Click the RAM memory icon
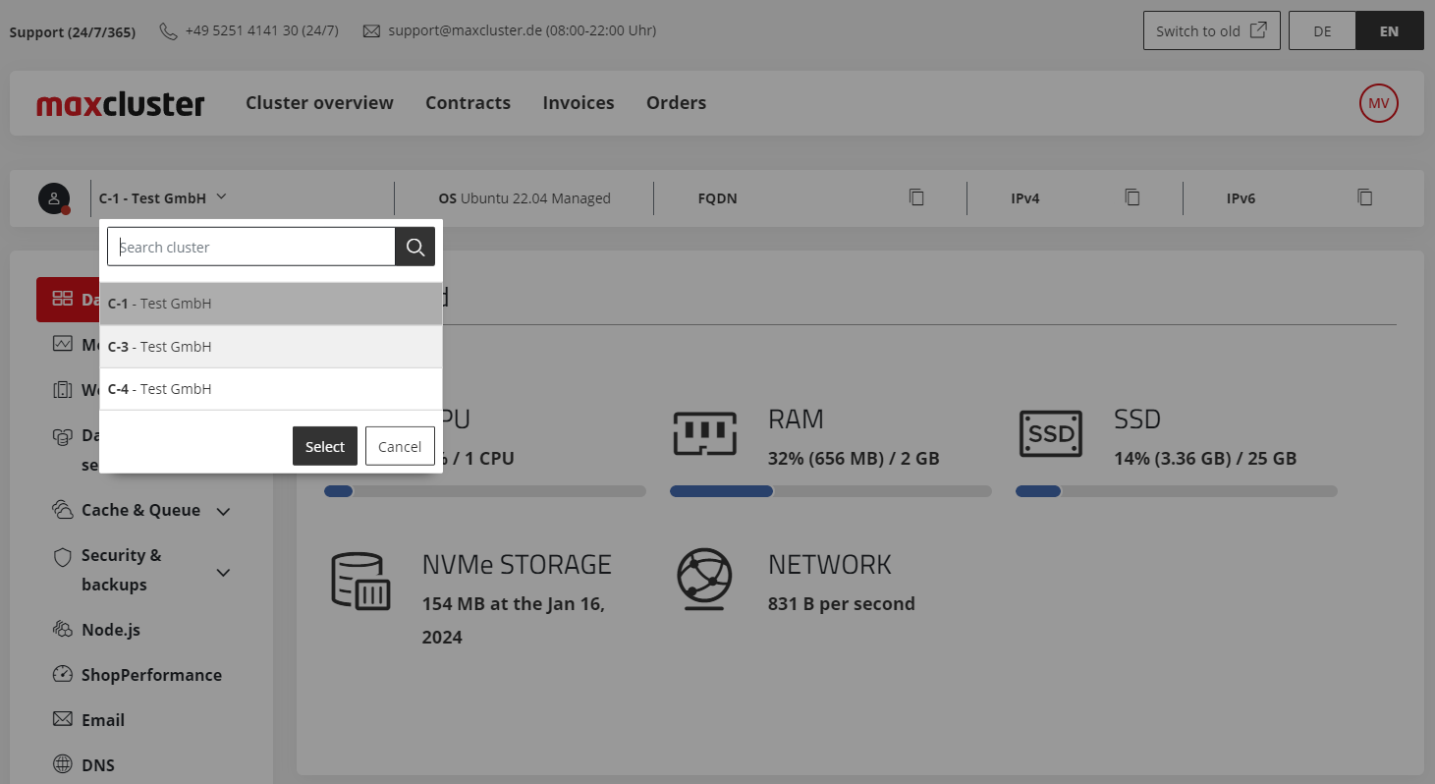 [x=705, y=433]
